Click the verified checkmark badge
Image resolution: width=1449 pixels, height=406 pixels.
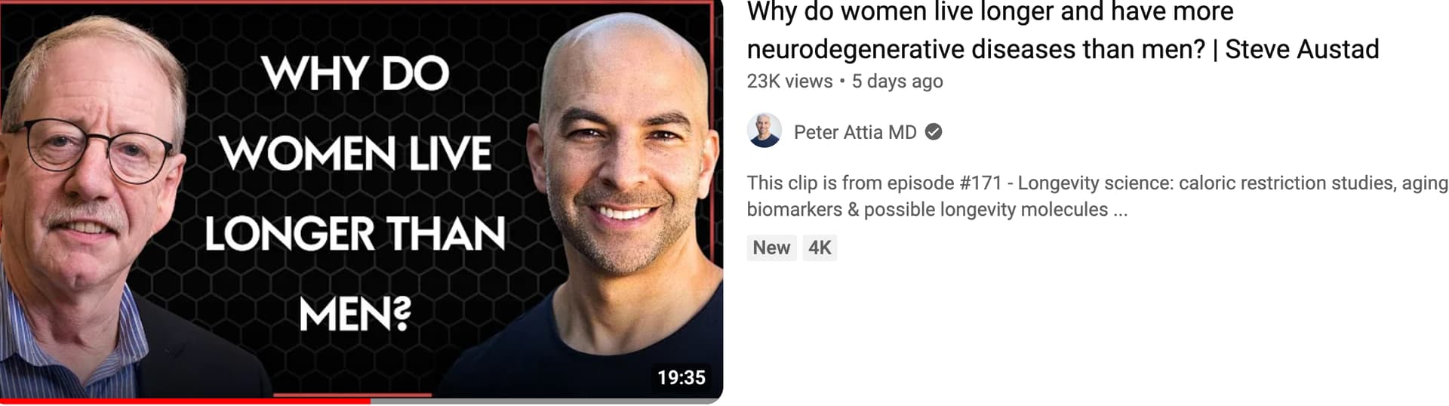coord(934,132)
